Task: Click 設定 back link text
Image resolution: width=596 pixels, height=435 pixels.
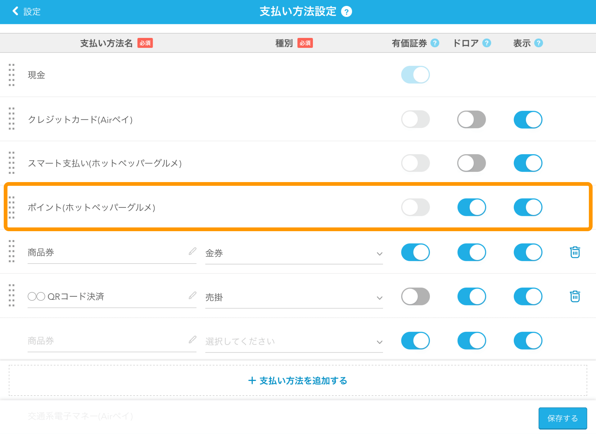Action: click(x=32, y=12)
